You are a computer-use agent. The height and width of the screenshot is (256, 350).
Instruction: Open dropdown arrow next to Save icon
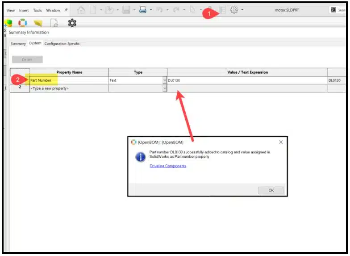[x=134, y=10]
